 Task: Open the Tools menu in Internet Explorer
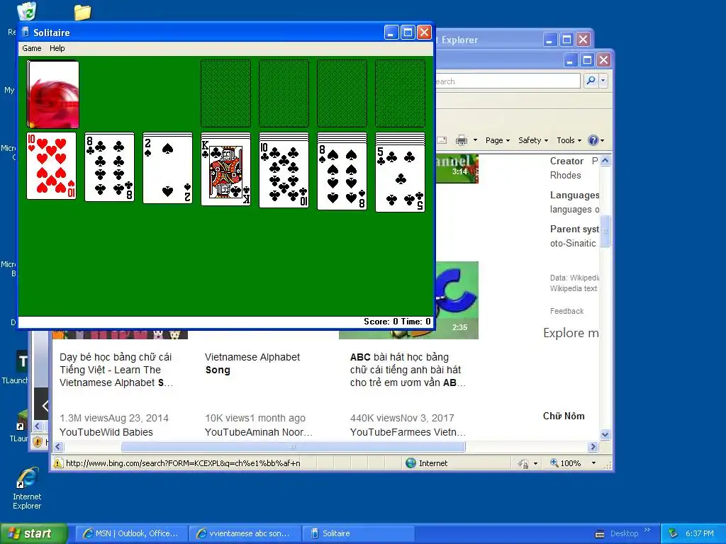pos(569,140)
